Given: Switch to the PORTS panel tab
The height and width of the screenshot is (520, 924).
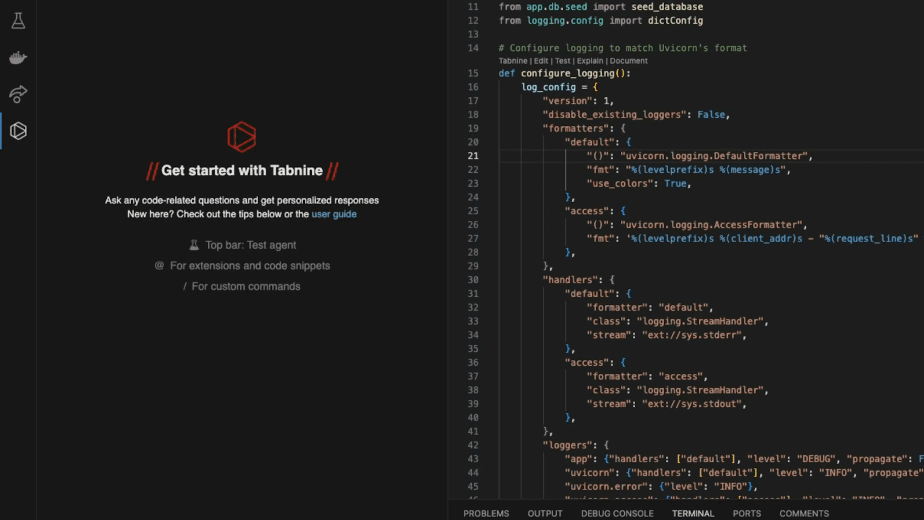Looking at the screenshot, I should tap(747, 514).
